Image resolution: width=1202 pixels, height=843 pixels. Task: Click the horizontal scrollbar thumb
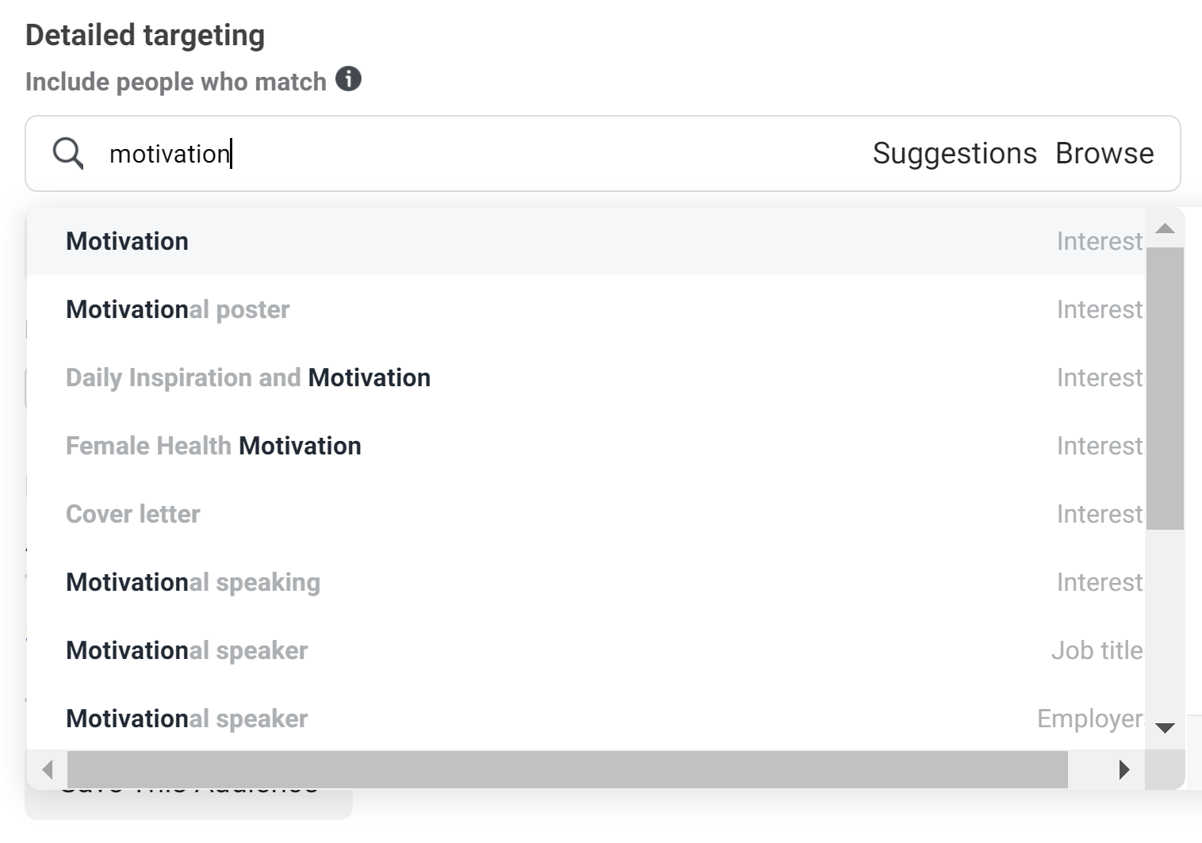(x=568, y=769)
